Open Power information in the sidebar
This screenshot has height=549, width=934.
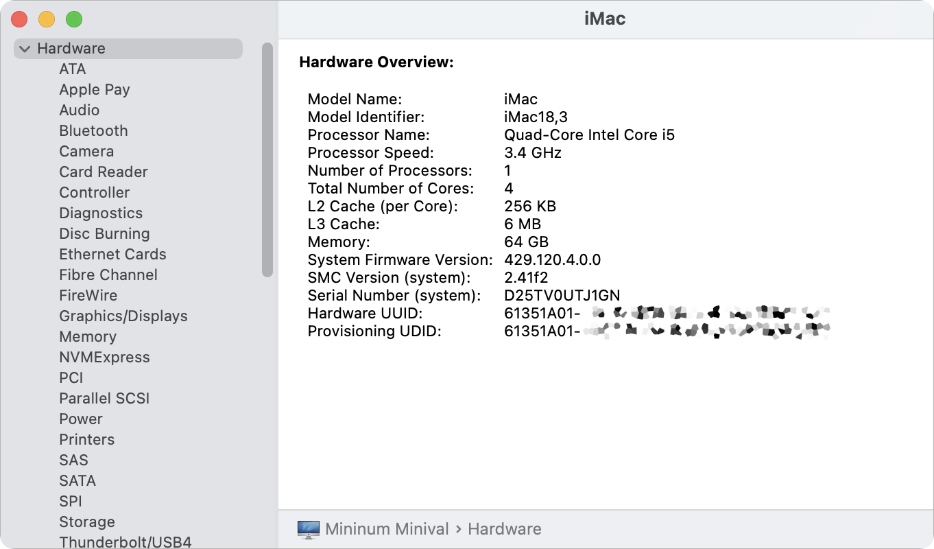81,419
